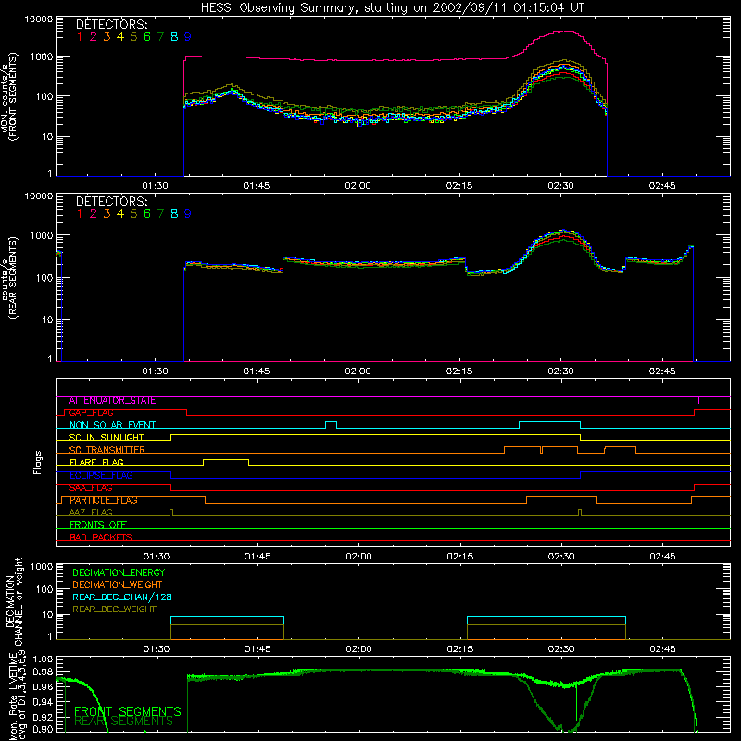
Task: Click detector 6 legend number in front segments plot
Action: (147, 37)
